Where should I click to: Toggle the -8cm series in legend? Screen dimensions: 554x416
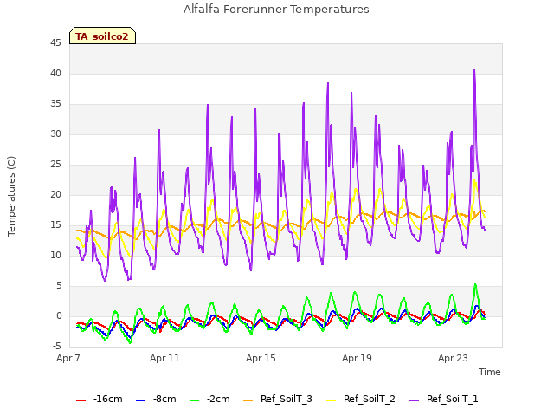click(156, 399)
